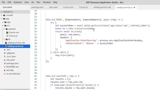160x90 pixels.
Task: Click the package.json file icon in explorer
Action: click(x=5, y=63)
